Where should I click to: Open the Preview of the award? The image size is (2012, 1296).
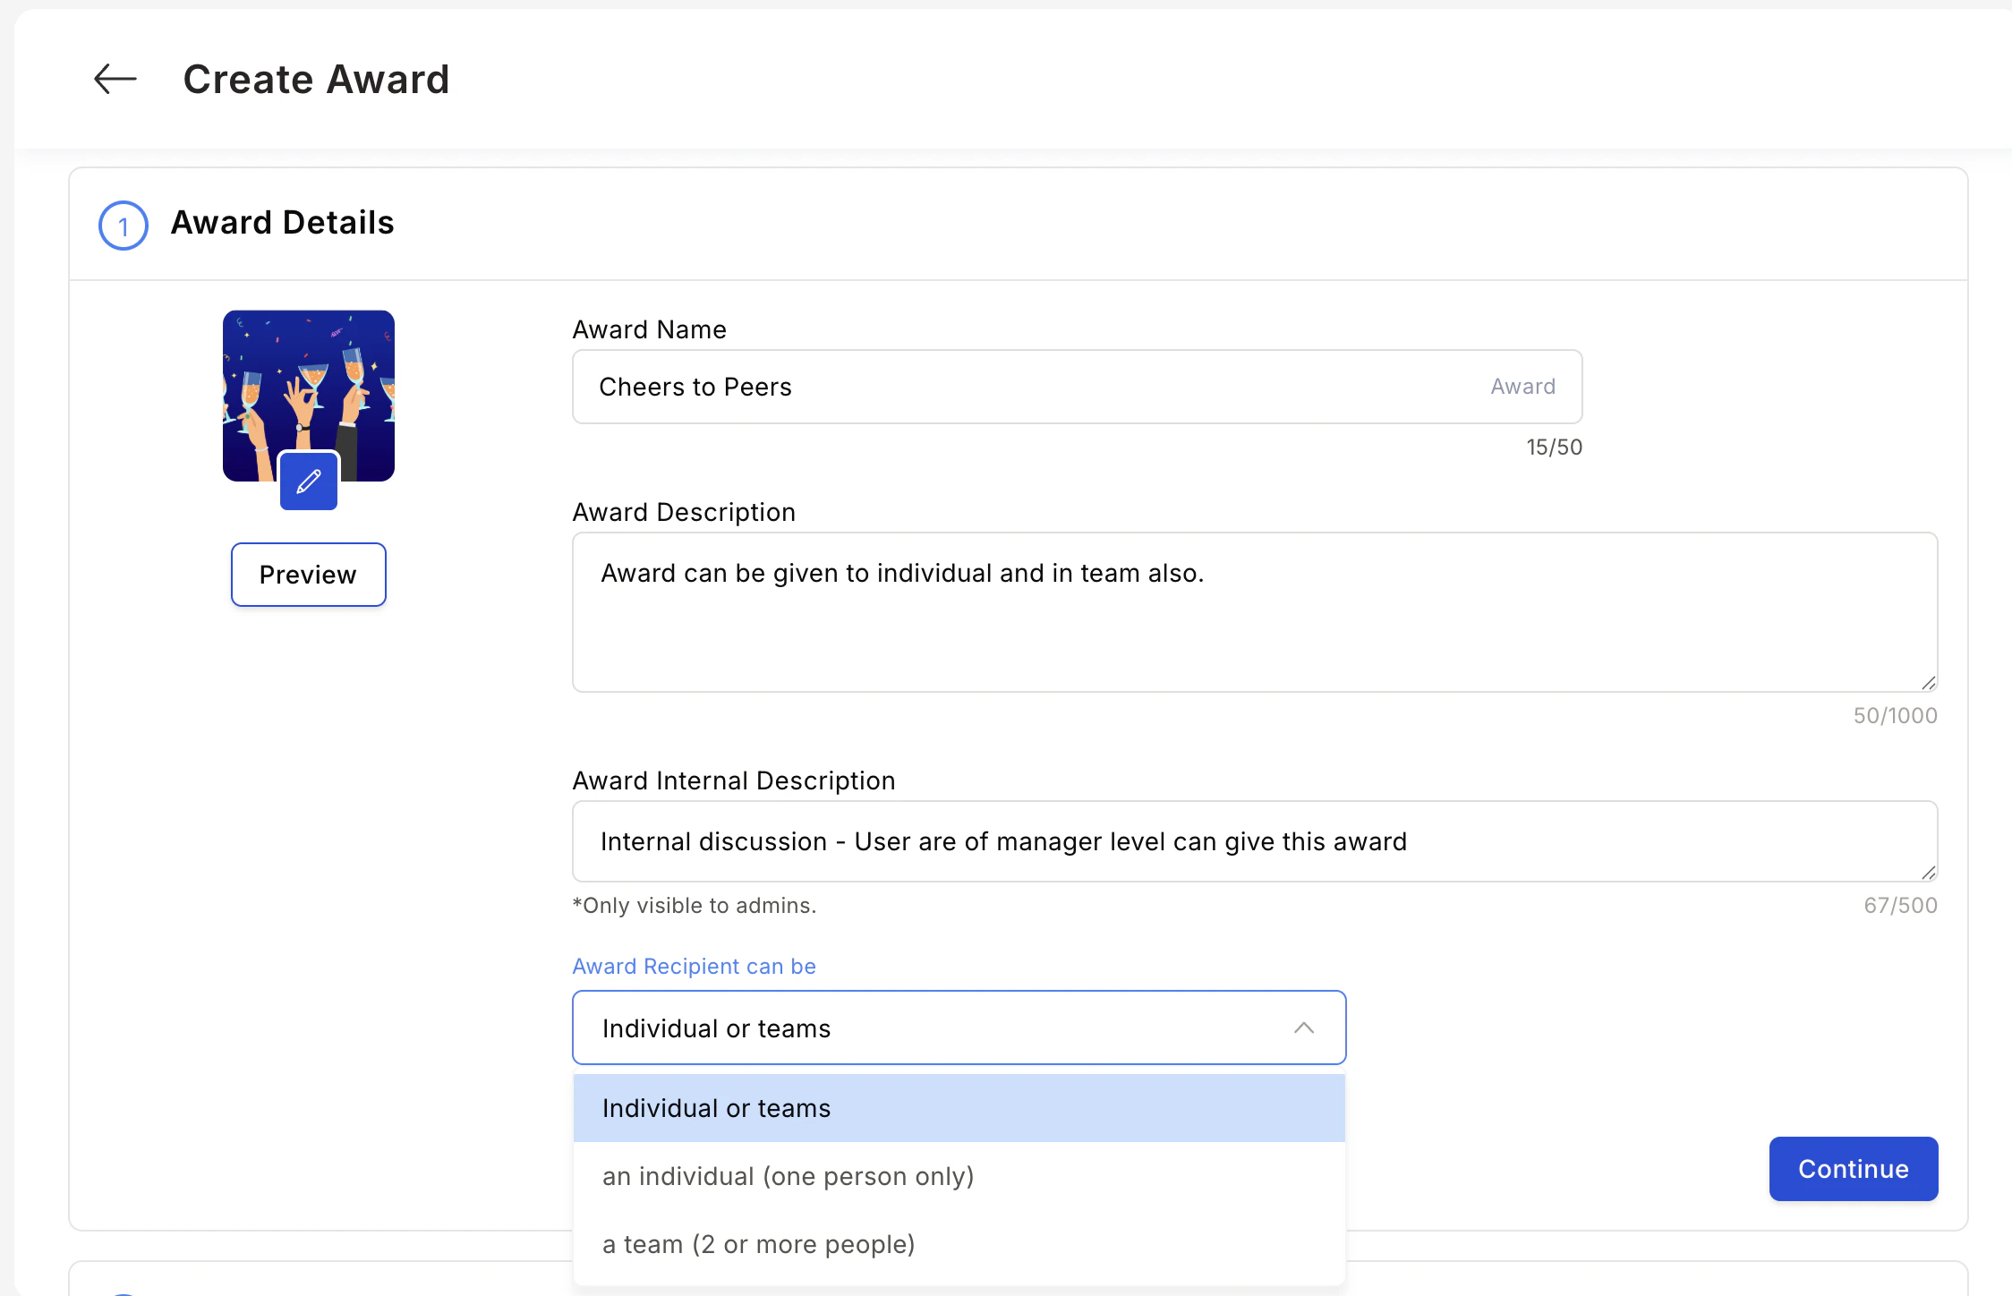point(309,575)
